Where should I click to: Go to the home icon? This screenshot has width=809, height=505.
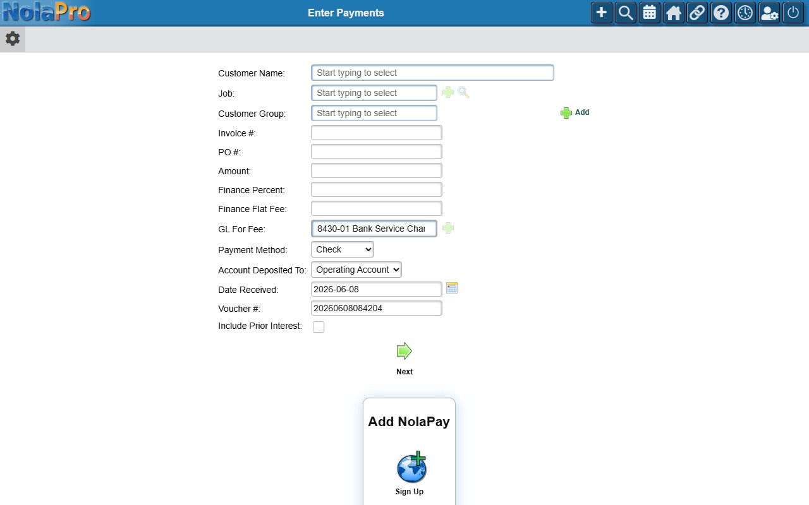(674, 13)
